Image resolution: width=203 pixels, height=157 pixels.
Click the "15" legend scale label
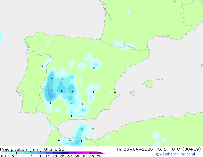pos(47,156)
